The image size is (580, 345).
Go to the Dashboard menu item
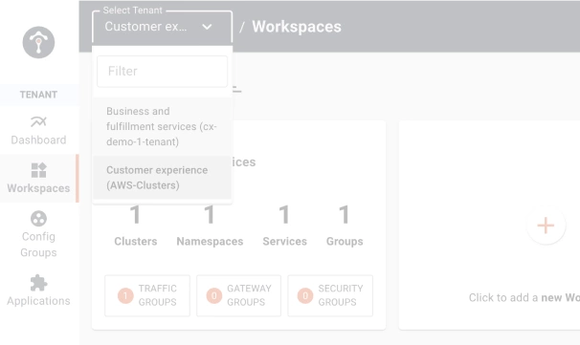pyautogui.click(x=38, y=130)
